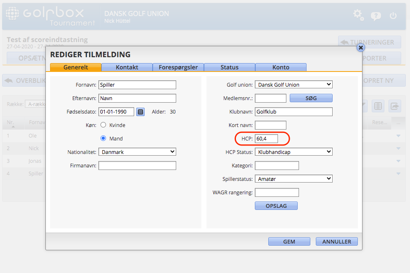Select the Mand radio button
The width and height of the screenshot is (410, 273).
(x=103, y=138)
